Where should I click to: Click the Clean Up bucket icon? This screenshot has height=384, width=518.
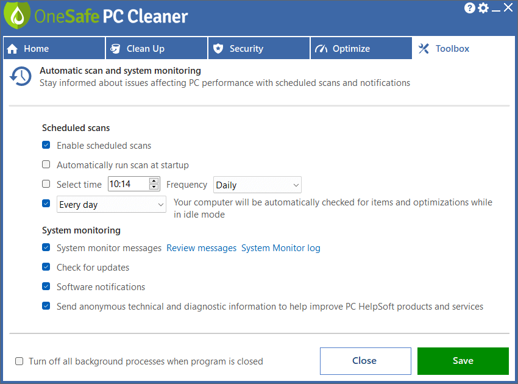115,49
